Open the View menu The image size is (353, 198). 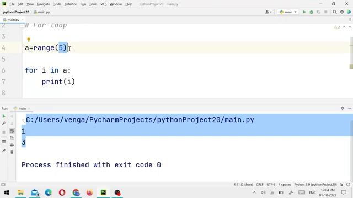click(30, 4)
